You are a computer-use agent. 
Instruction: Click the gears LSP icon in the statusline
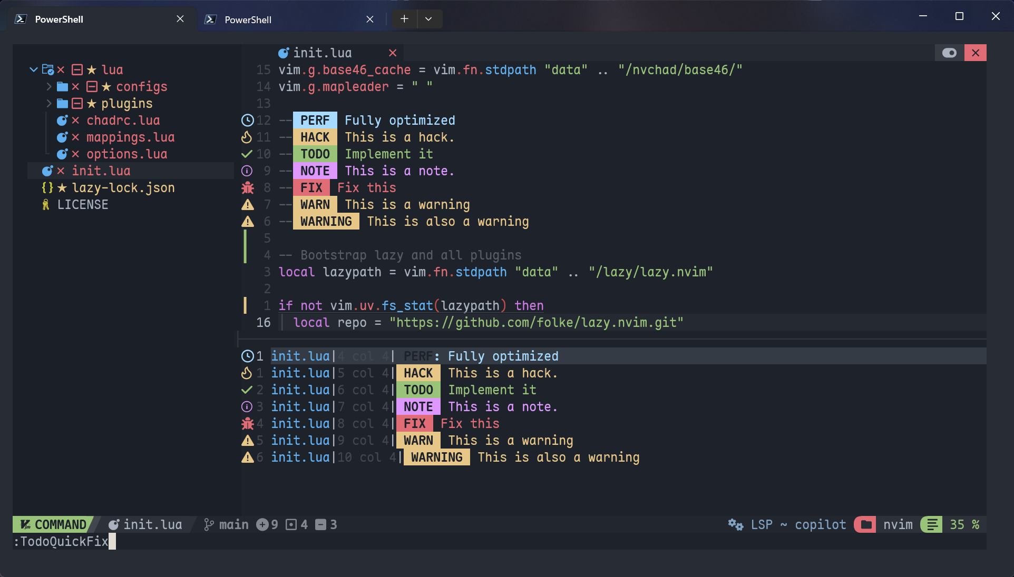(x=735, y=524)
